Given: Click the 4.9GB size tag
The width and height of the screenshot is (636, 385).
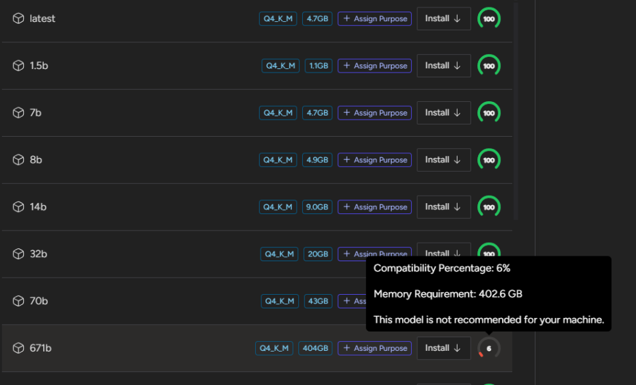Looking at the screenshot, I should pos(317,160).
